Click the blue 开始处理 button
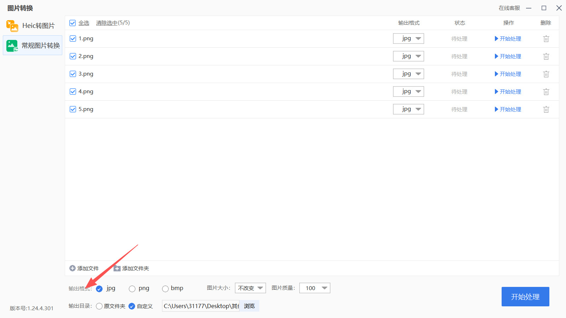Screen dimensions: 566x318 coord(525,297)
